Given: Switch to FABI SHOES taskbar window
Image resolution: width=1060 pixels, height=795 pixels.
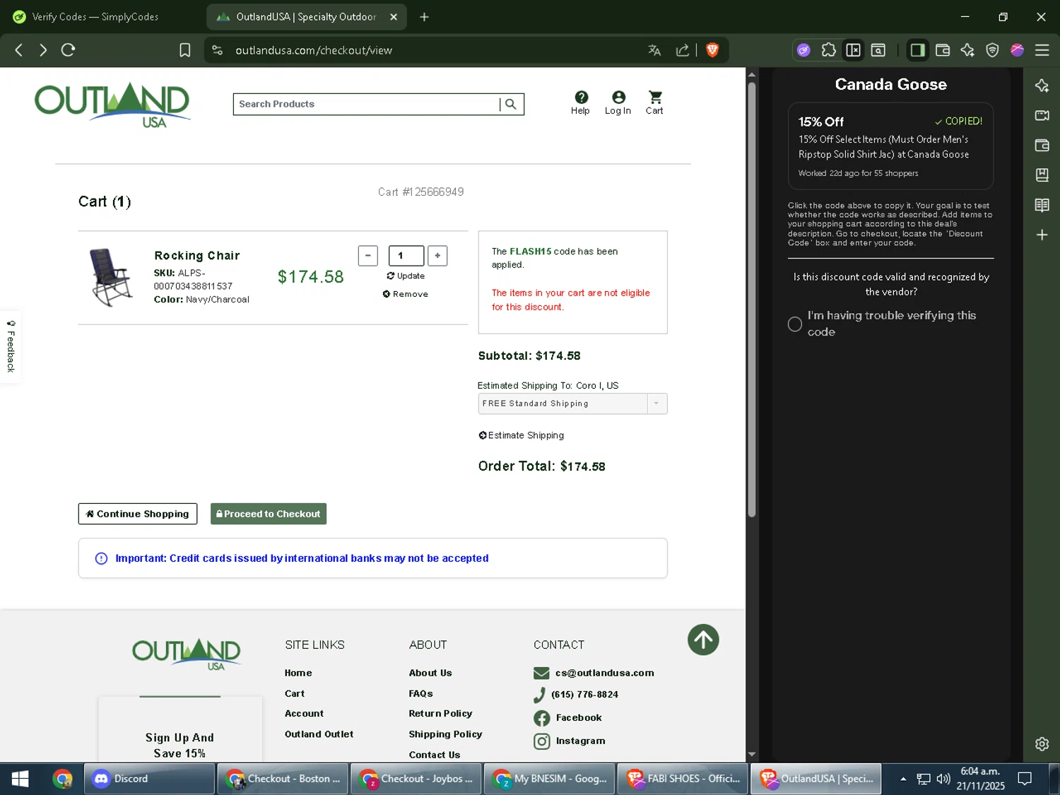Looking at the screenshot, I should click(x=683, y=779).
